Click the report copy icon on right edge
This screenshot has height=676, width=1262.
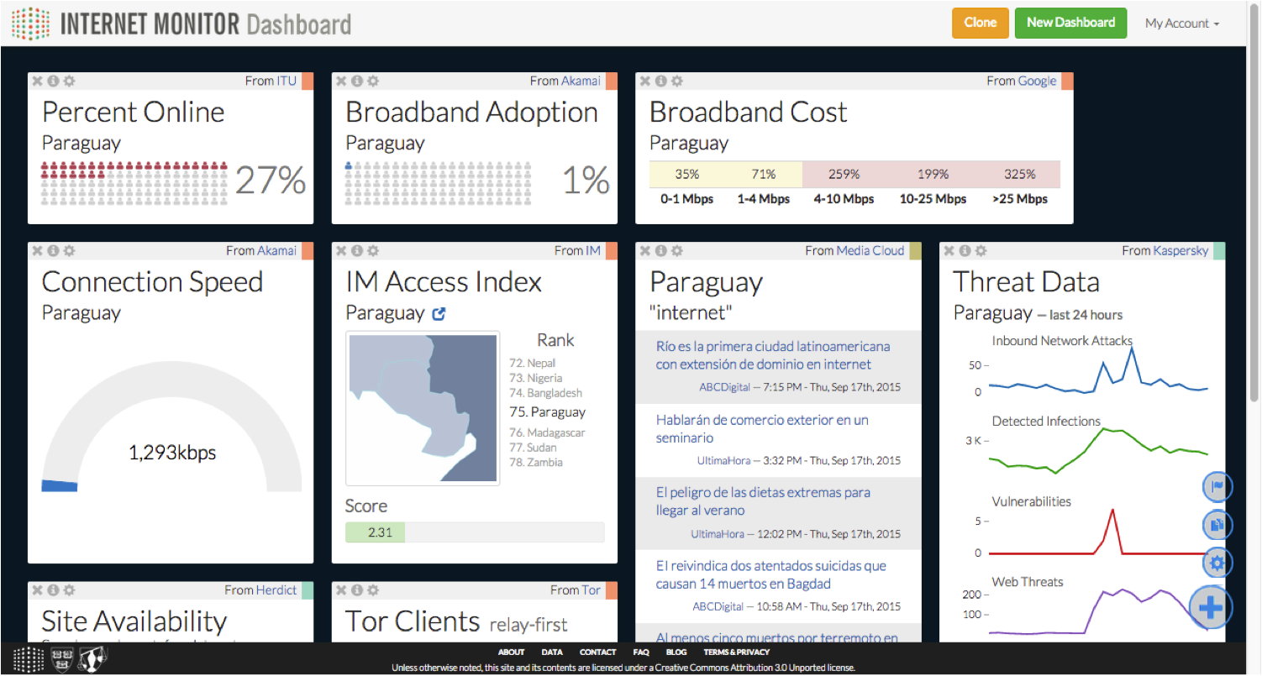1217,524
